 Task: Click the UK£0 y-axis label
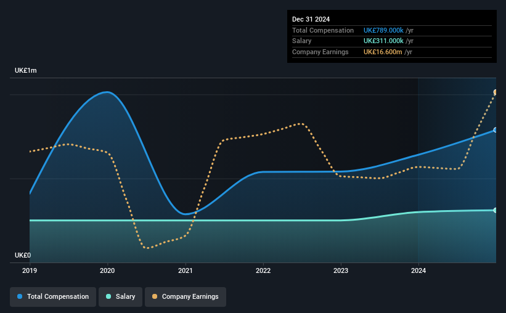(23, 255)
